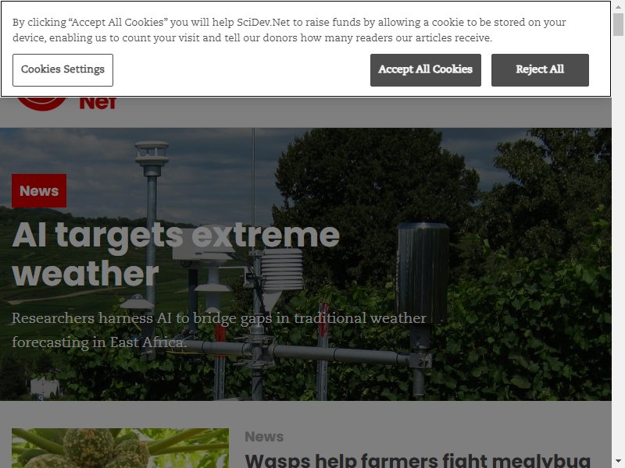Click the cookie banner description text
The width and height of the screenshot is (625, 468).
tap(289, 30)
